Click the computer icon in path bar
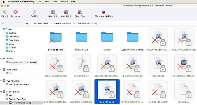Viewport: 197px width, 105px height. click(x=27, y=23)
